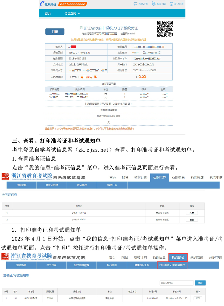Screen dimensions: 224x306
Task: Click the 我要咨询 chat bubble icon
Action: (135, 4)
